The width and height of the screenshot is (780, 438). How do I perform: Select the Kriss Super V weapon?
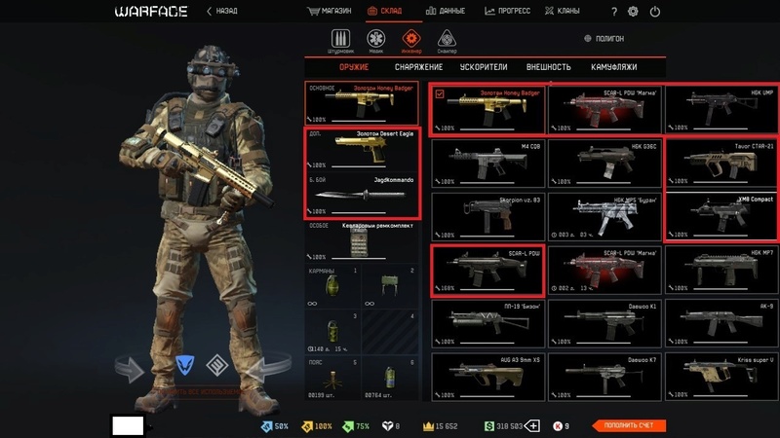(x=721, y=377)
